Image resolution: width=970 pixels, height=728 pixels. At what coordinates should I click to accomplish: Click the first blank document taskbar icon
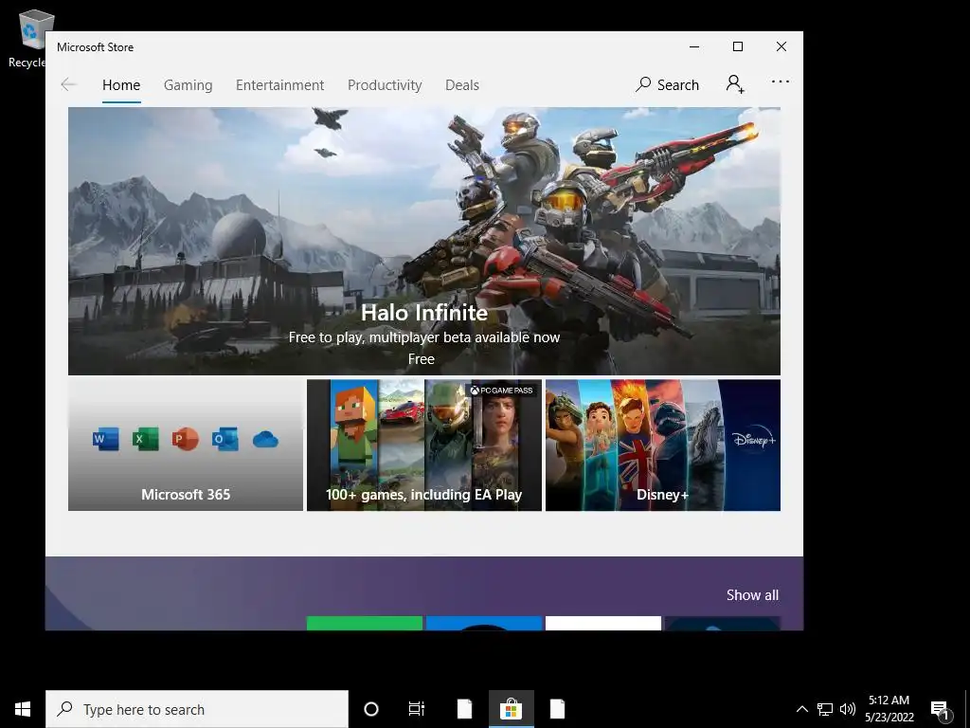tap(464, 709)
